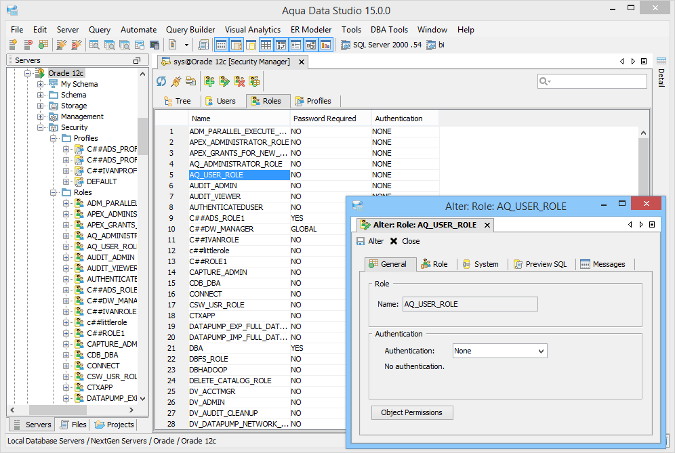The width and height of the screenshot is (675, 453).
Task: Close the Security Manager tab
Action: pyautogui.click(x=302, y=62)
